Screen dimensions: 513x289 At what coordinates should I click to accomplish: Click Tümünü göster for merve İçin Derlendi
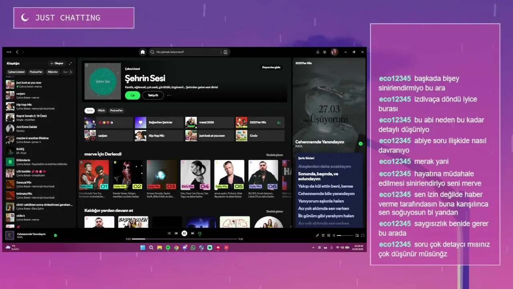click(275, 155)
